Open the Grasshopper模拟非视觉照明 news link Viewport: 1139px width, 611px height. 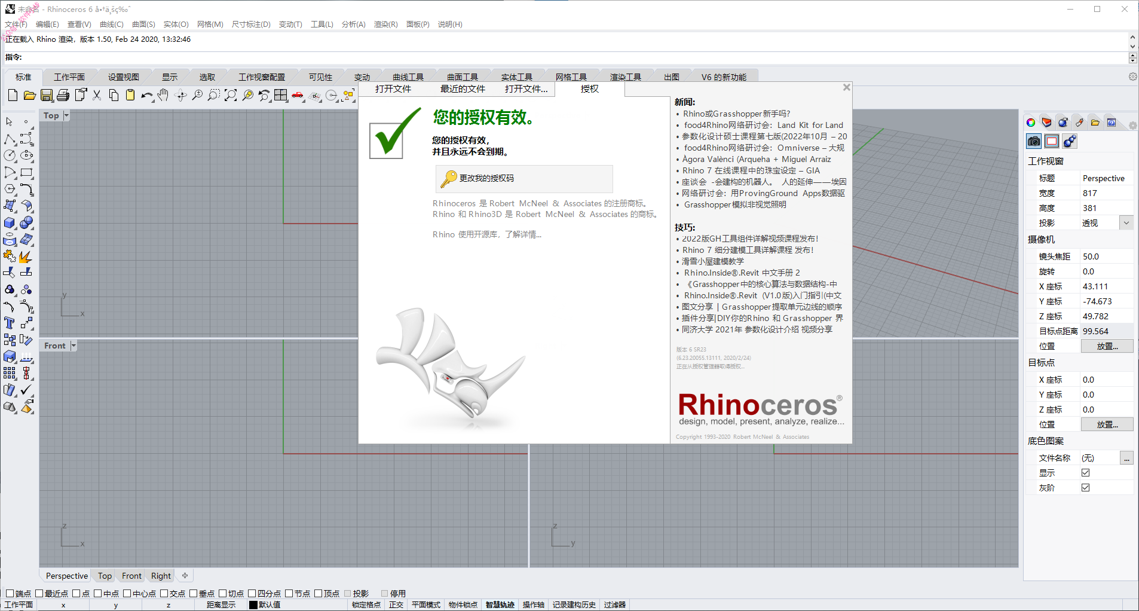(x=735, y=204)
